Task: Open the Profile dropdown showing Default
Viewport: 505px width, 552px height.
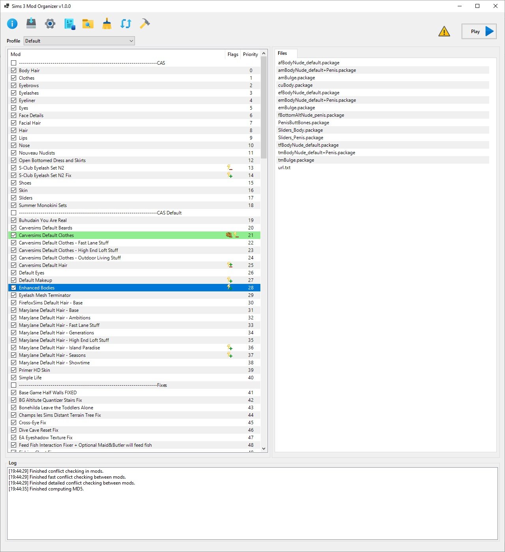Action: pyautogui.click(x=131, y=41)
